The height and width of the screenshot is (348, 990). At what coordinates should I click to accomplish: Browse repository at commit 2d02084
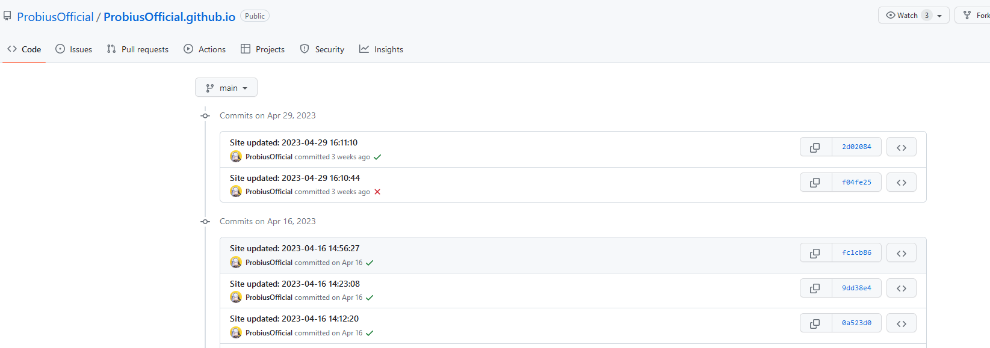(901, 147)
